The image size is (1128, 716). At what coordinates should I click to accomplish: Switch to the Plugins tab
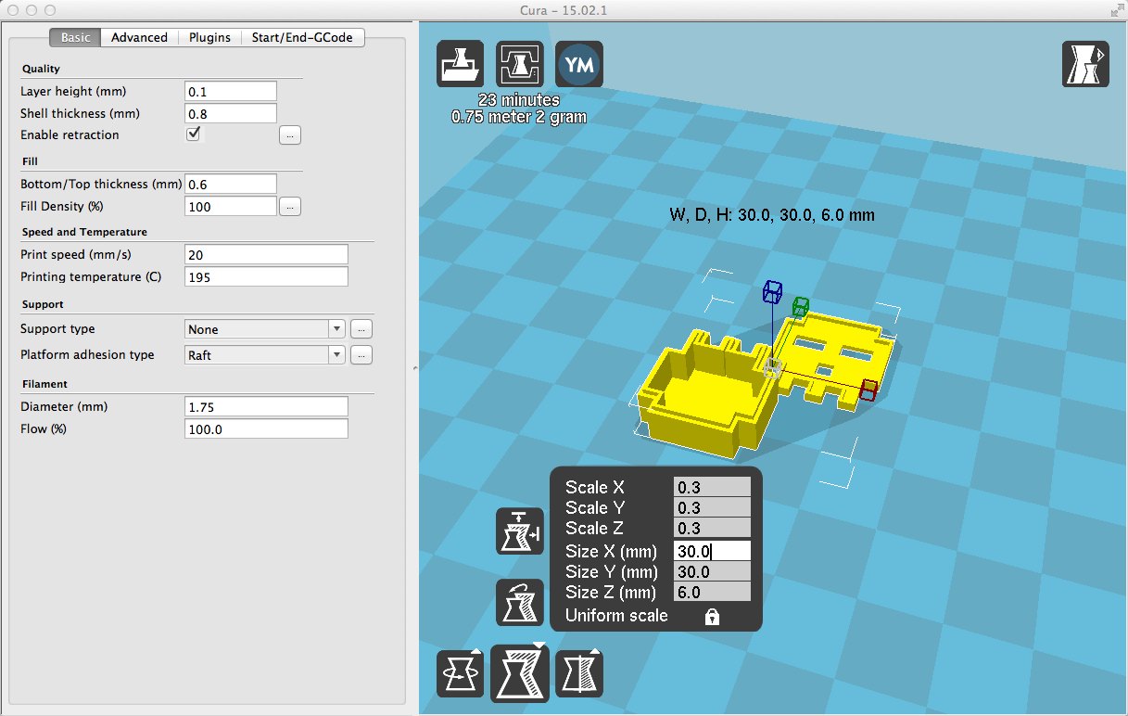click(x=209, y=37)
